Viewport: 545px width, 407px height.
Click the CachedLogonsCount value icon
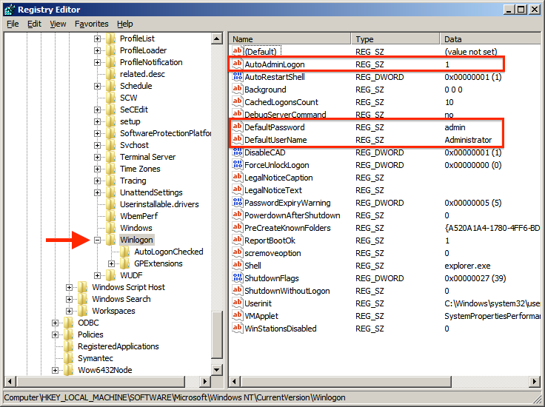[238, 102]
